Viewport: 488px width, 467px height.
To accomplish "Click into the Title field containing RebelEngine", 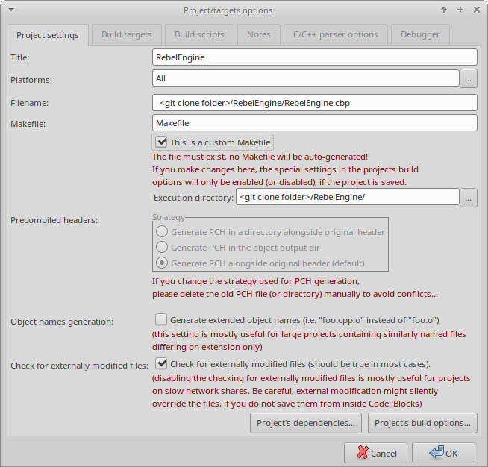I will click(315, 57).
